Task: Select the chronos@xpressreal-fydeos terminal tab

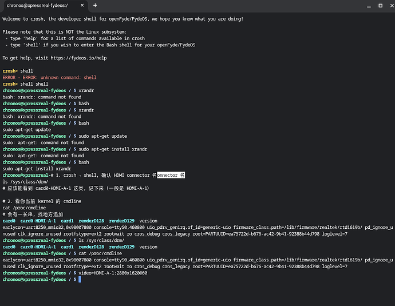Action: [44, 6]
